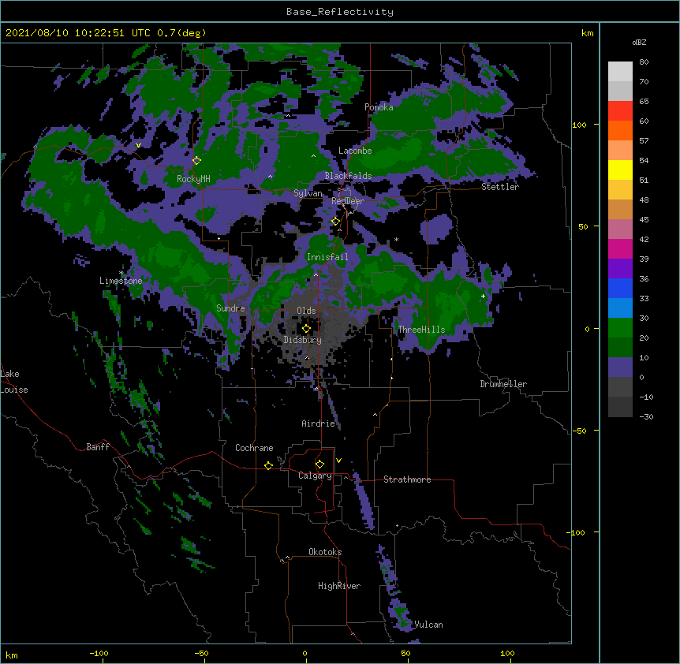This screenshot has width=680, height=664.
Task: Click the Olds town label
Action: (306, 311)
